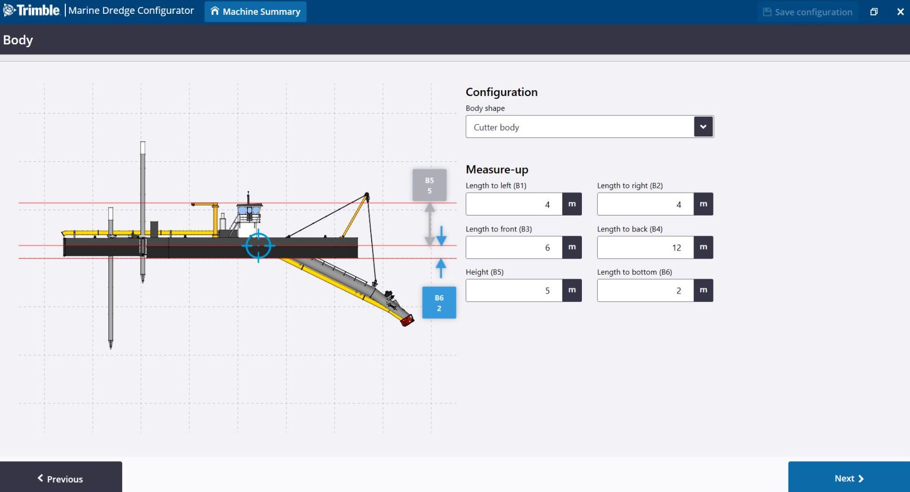Click the dredge's control cabin in the diagram
This screenshot has height=492, width=910.
pos(248,211)
